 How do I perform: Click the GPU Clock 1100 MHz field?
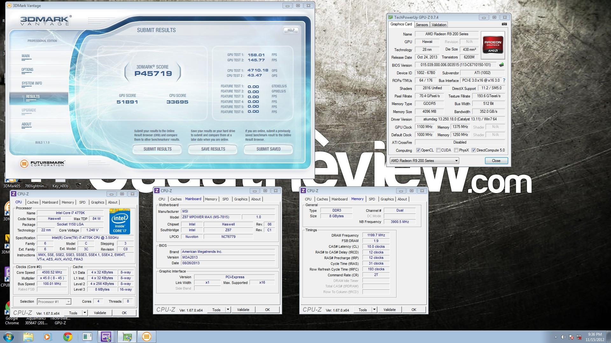(425, 127)
